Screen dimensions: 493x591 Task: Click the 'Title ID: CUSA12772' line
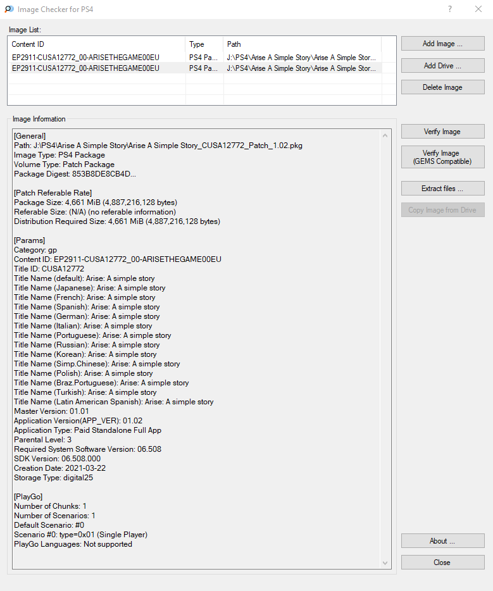pyautogui.click(x=49, y=269)
